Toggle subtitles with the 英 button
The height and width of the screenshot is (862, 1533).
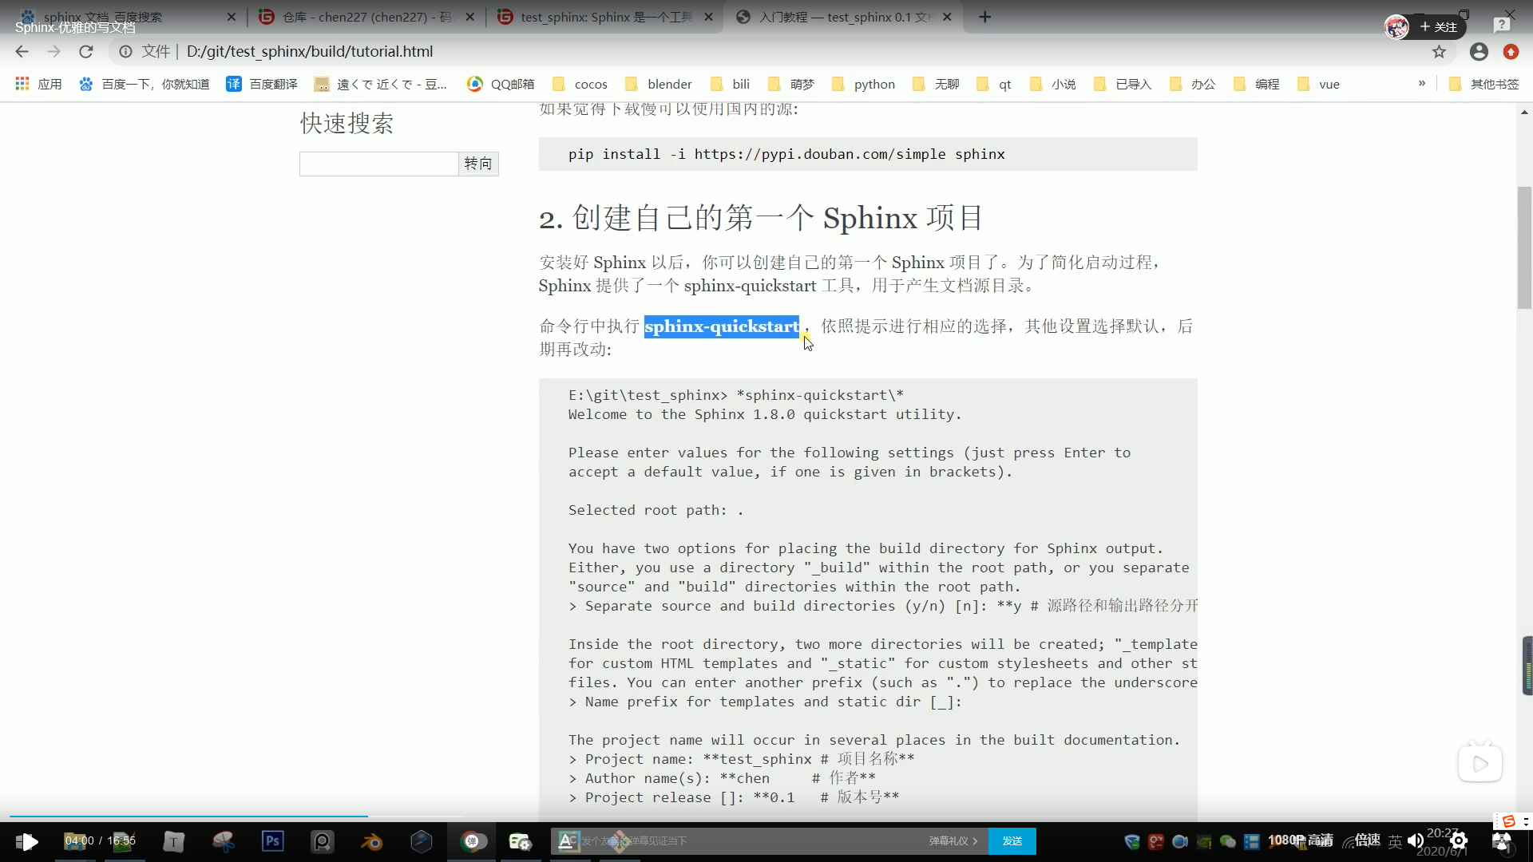[x=1395, y=840]
